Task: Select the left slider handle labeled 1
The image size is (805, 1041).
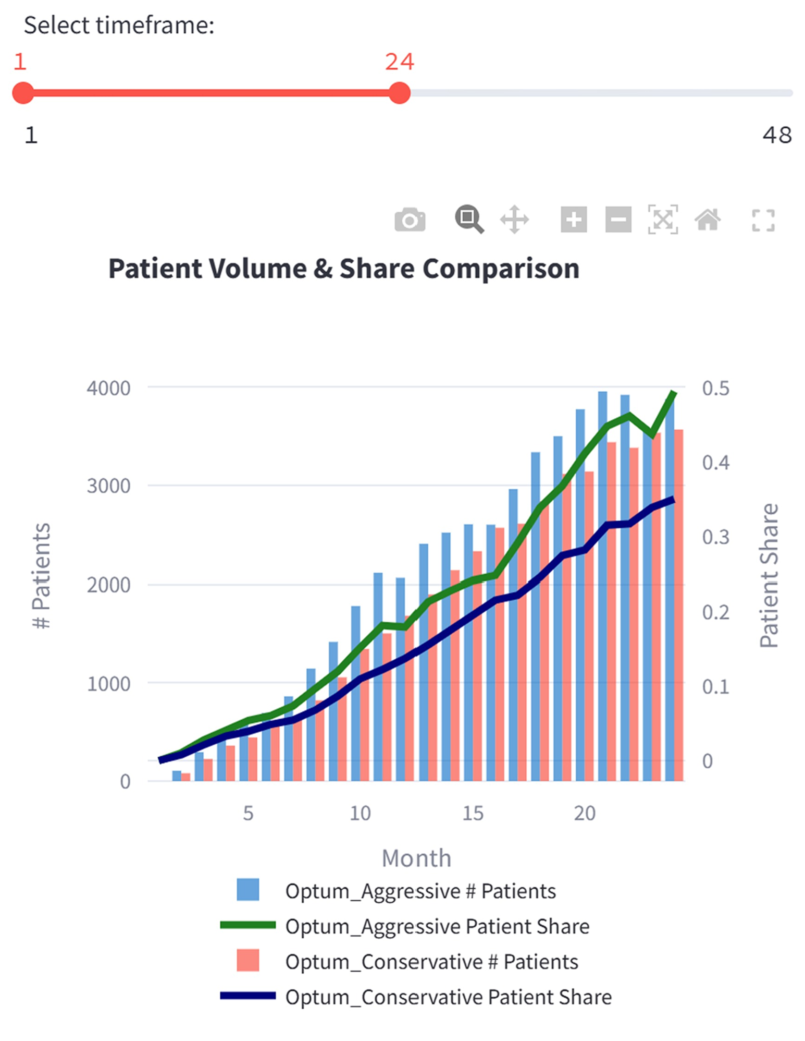Action: 22,92
